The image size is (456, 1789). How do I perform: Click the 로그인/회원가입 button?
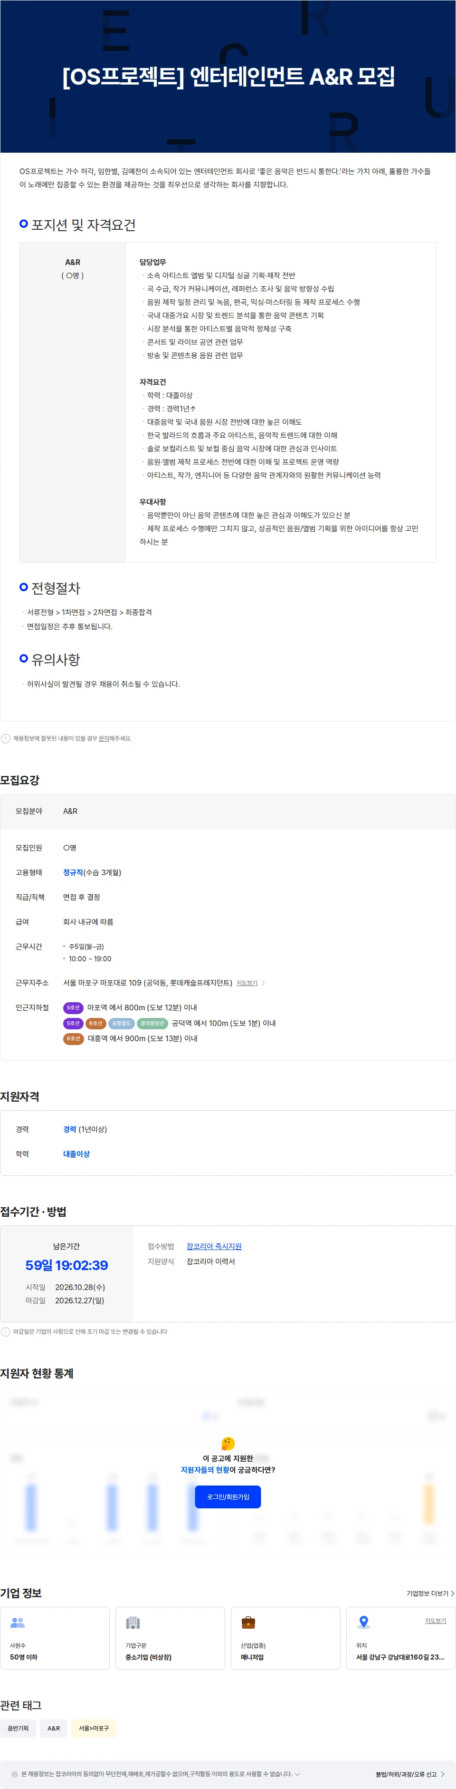tap(228, 1496)
